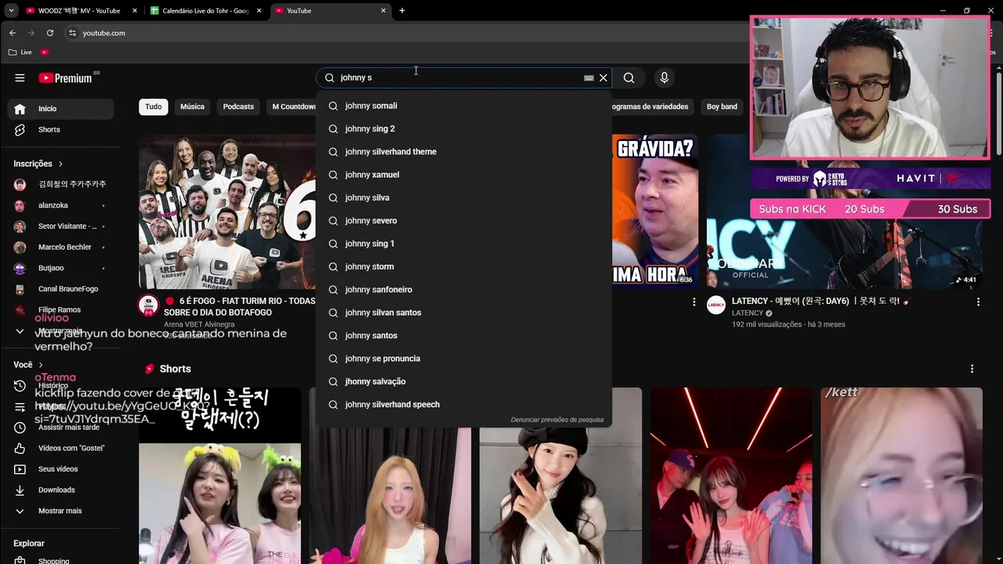The width and height of the screenshot is (1003, 564).
Task: Select the Música filter chip
Action: click(x=192, y=107)
